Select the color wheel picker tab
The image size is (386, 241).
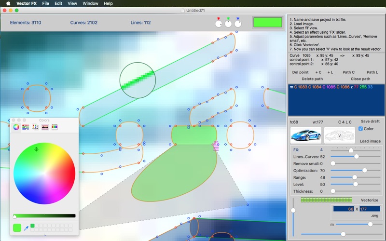coord(16,127)
